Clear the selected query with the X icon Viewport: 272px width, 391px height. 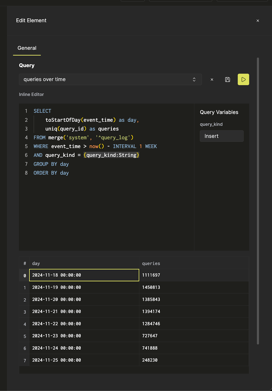[x=212, y=79]
